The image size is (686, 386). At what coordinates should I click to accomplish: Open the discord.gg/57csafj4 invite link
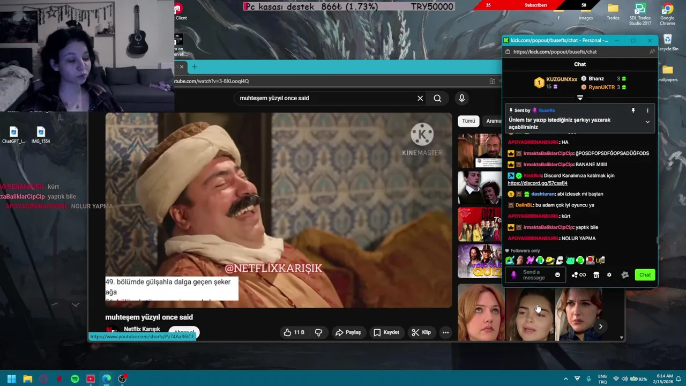(x=538, y=183)
